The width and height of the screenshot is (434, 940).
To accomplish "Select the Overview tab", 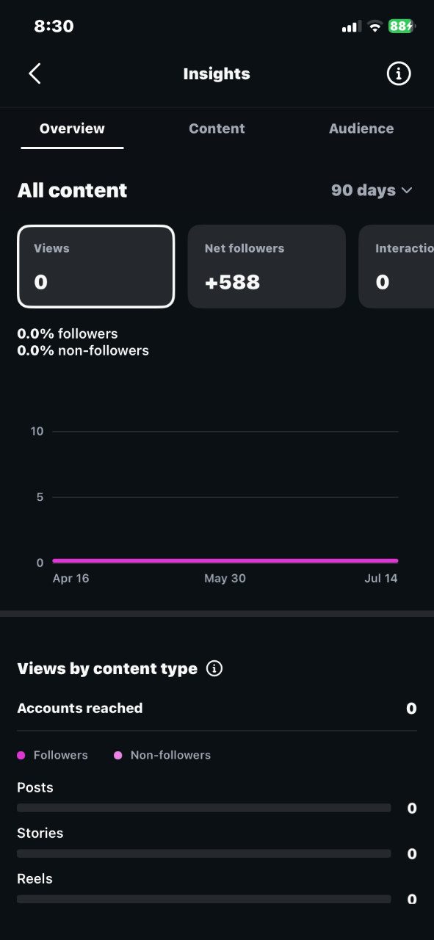I will click(72, 129).
